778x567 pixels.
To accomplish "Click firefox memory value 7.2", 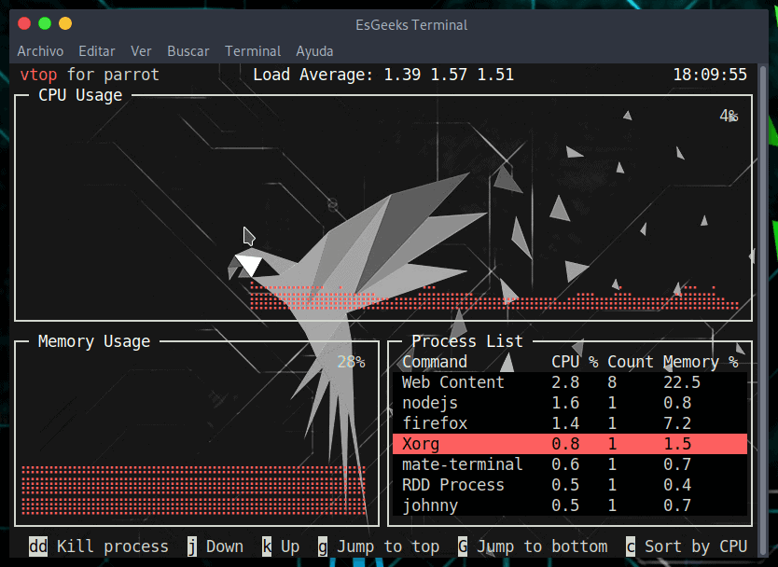I will point(677,423).
